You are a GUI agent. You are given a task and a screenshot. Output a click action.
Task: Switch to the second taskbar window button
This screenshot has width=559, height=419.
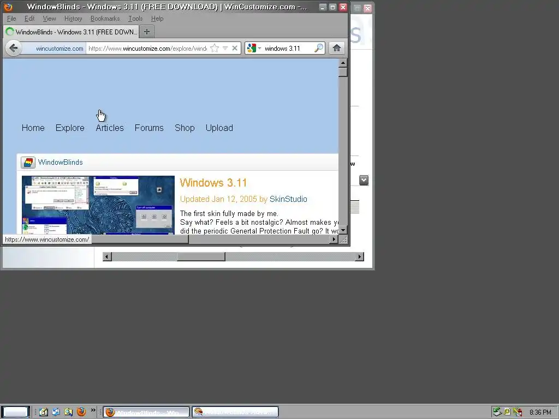[236, 412]
